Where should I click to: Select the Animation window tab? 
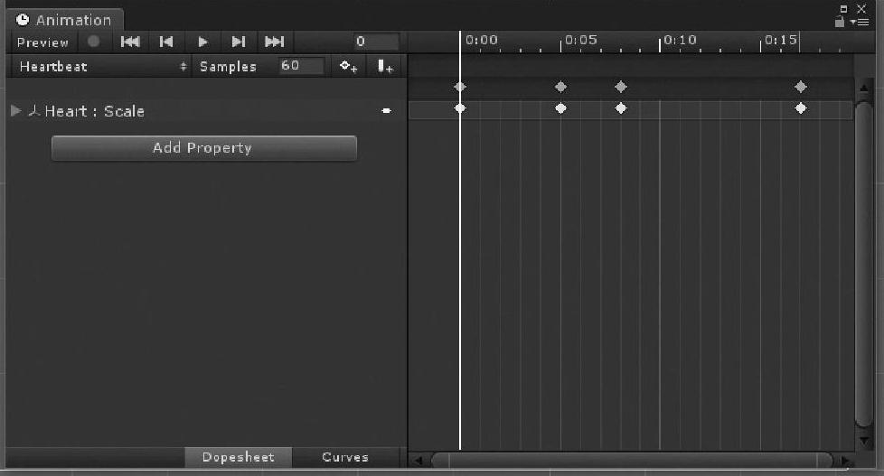(64, 20)
